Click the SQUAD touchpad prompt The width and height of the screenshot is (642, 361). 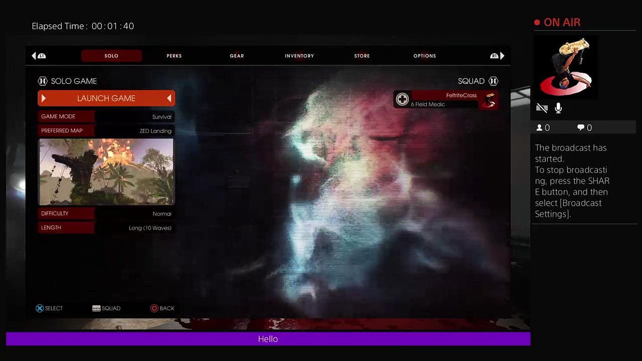pos(106,308)
